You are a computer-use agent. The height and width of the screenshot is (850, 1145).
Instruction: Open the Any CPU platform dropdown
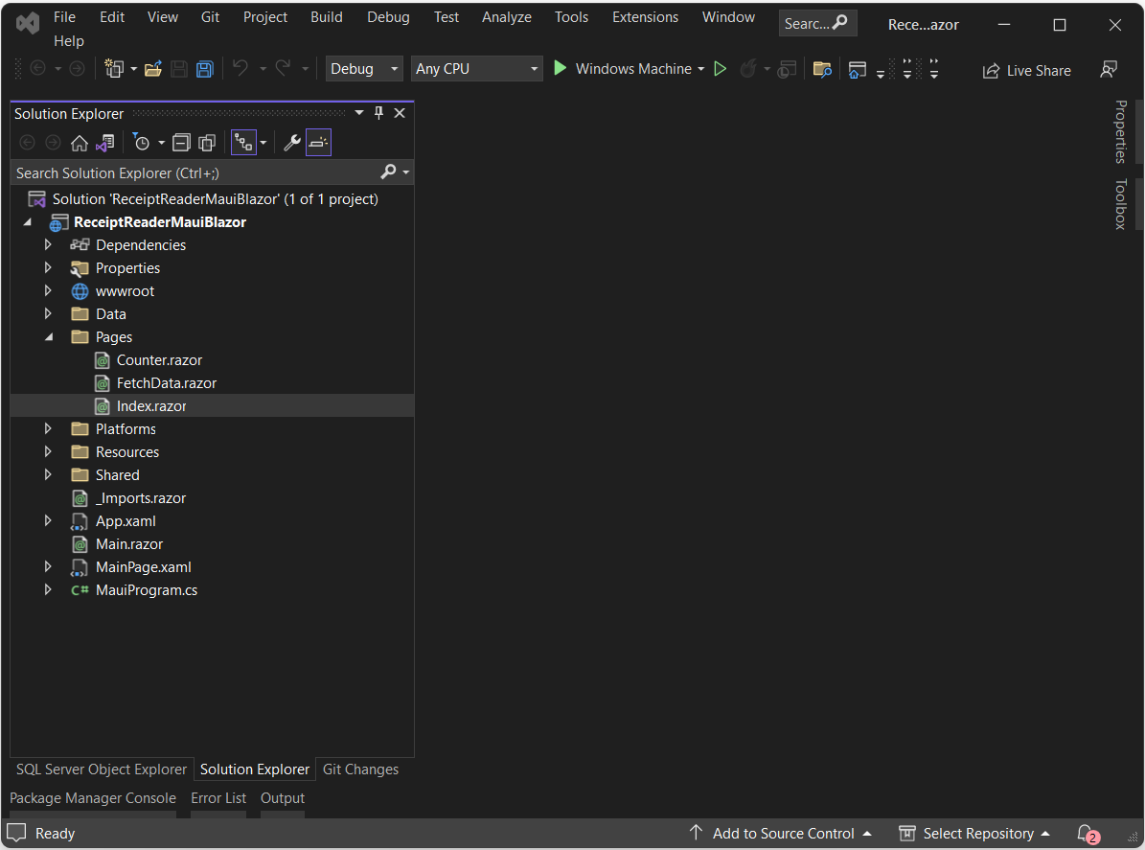[476, 69]
